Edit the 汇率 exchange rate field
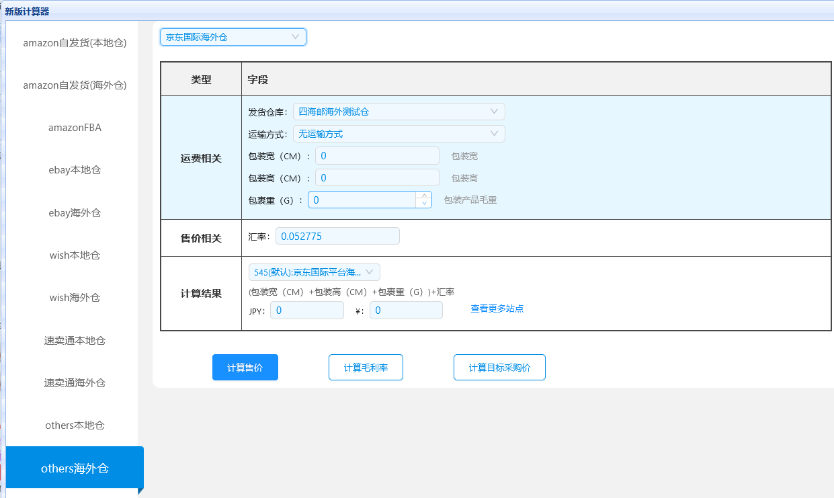Image resolution: width=834 pixels, height=498 pixels. [x=337, y=237]
